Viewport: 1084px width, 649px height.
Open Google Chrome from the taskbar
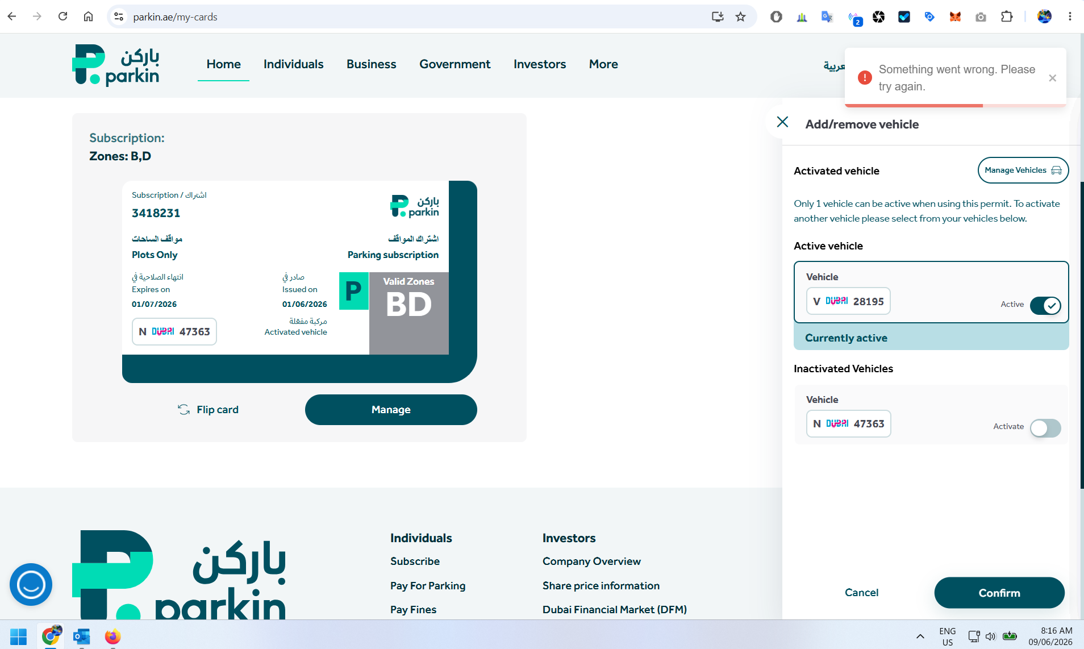click(51, 636)
